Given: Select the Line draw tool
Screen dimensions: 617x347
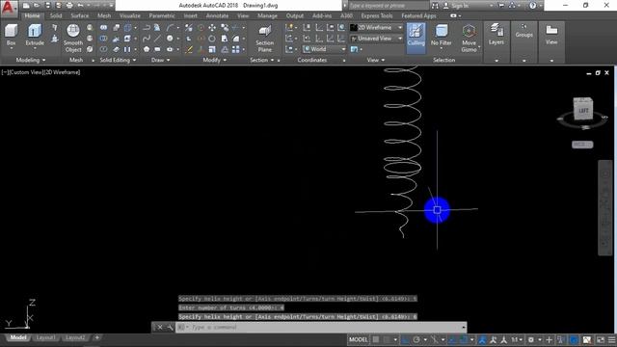Looking at the screenshot, I should point(157,39).
